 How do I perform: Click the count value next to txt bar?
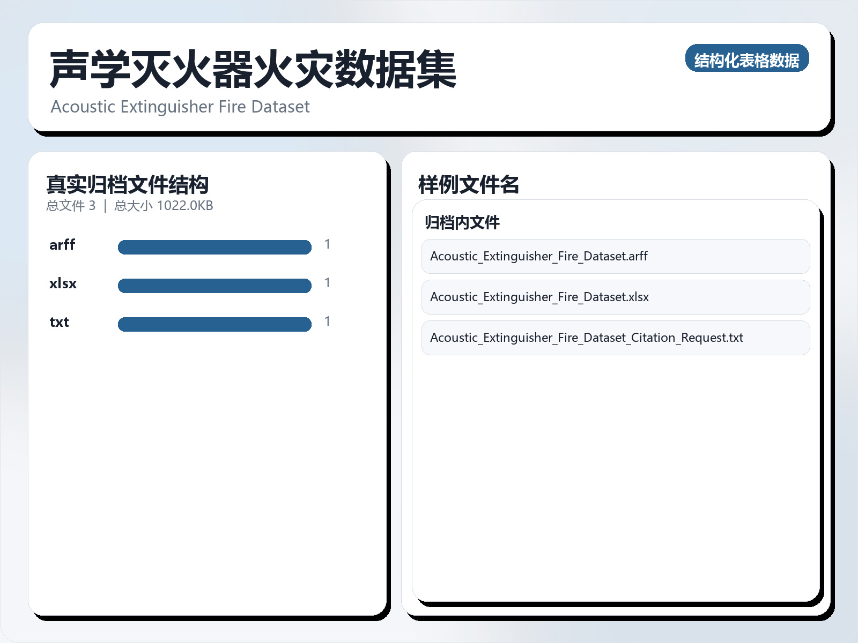328,322
